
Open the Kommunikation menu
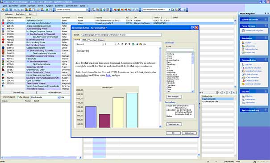pos(72,6)
